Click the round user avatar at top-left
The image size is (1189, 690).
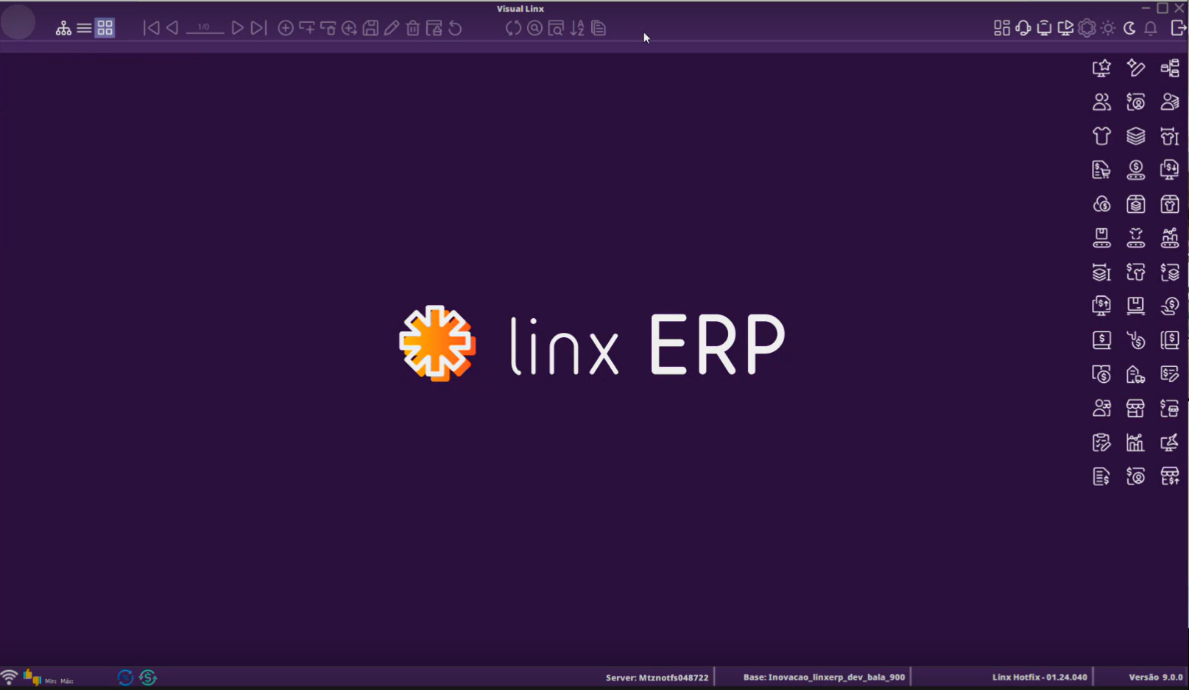pyautogui.click(x=18, y=22)
